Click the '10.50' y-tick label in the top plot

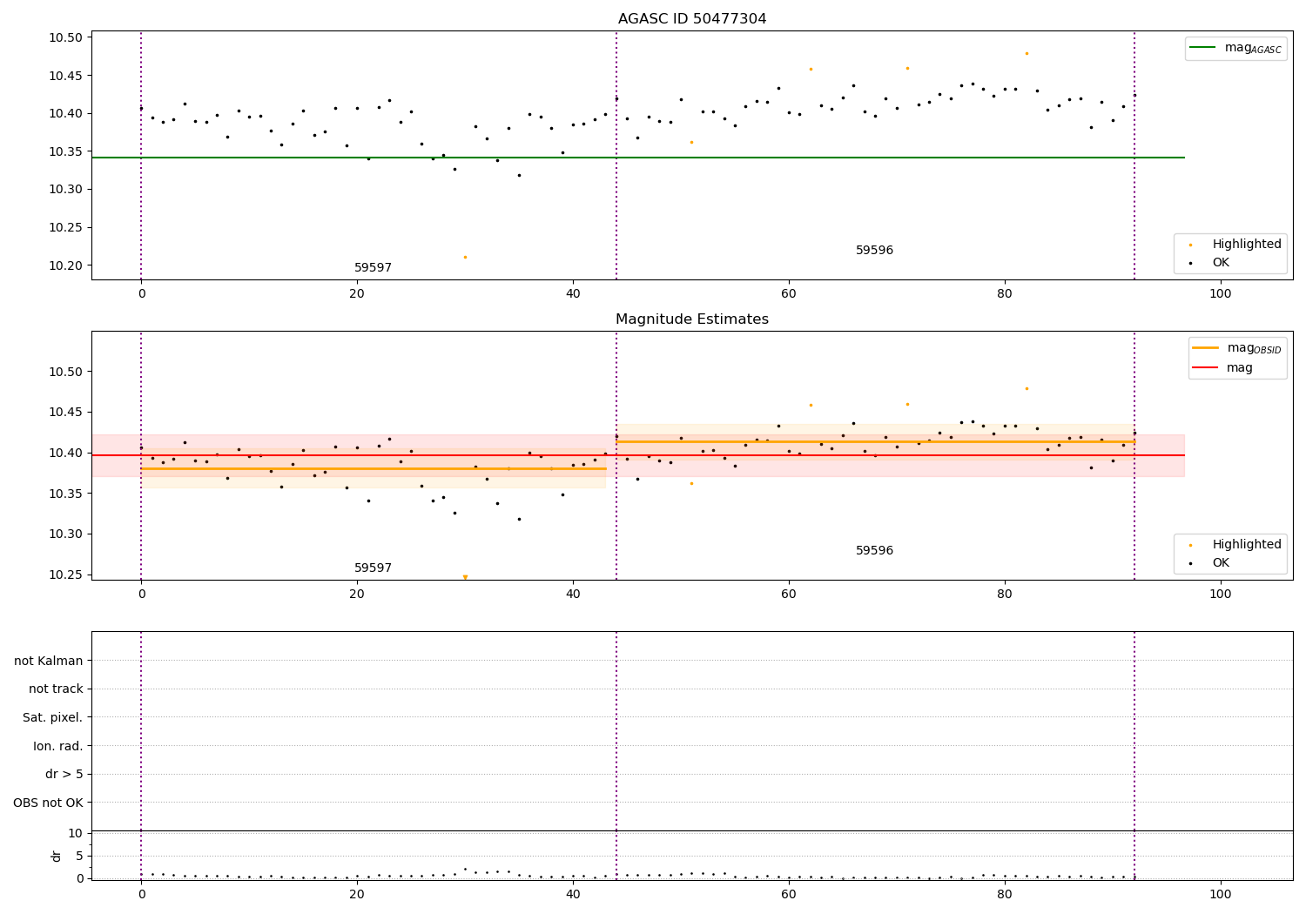point(67,37)
